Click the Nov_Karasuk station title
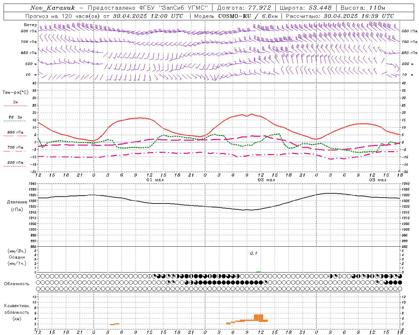The width and height of the screenshot is (419, 335). pyautogui.click(x=52, y=8)
